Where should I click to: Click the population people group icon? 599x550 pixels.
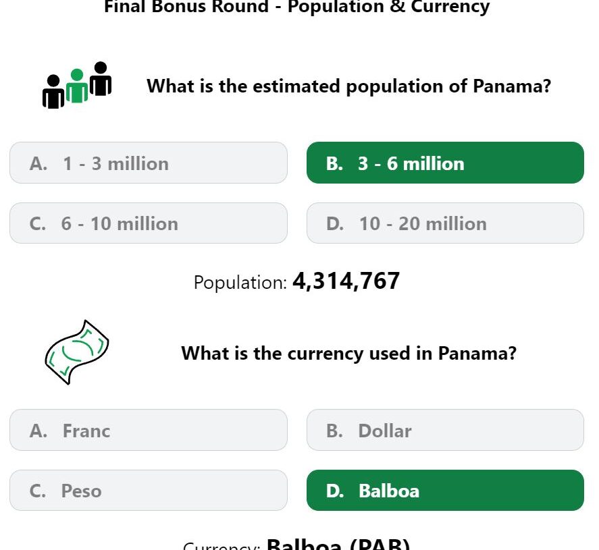77,85
